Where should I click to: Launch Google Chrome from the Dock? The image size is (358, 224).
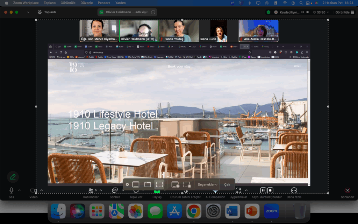[x=194, y=211]
